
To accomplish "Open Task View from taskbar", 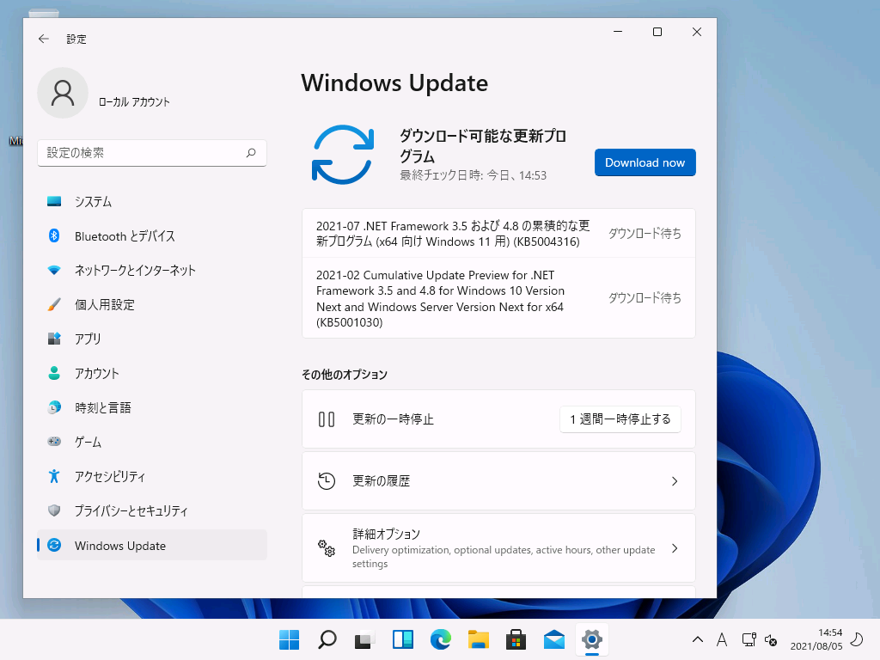I will [x=364, y=639].
